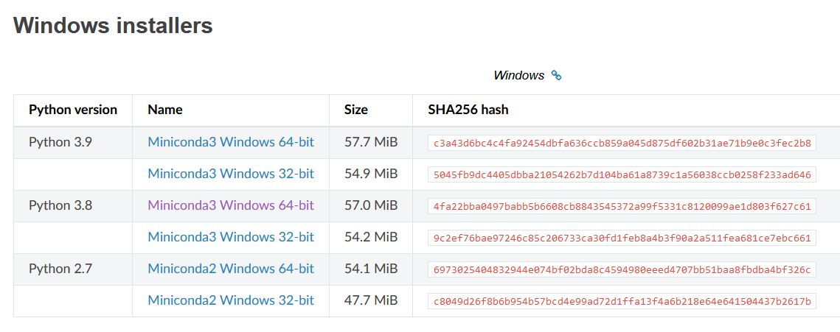Download Miniconda2 Windows 32-bit installer
The height and width of the screenshot is (332, 840).
[x=231, y=300]
